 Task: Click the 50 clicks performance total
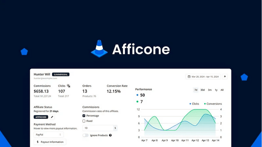(142, 95)
